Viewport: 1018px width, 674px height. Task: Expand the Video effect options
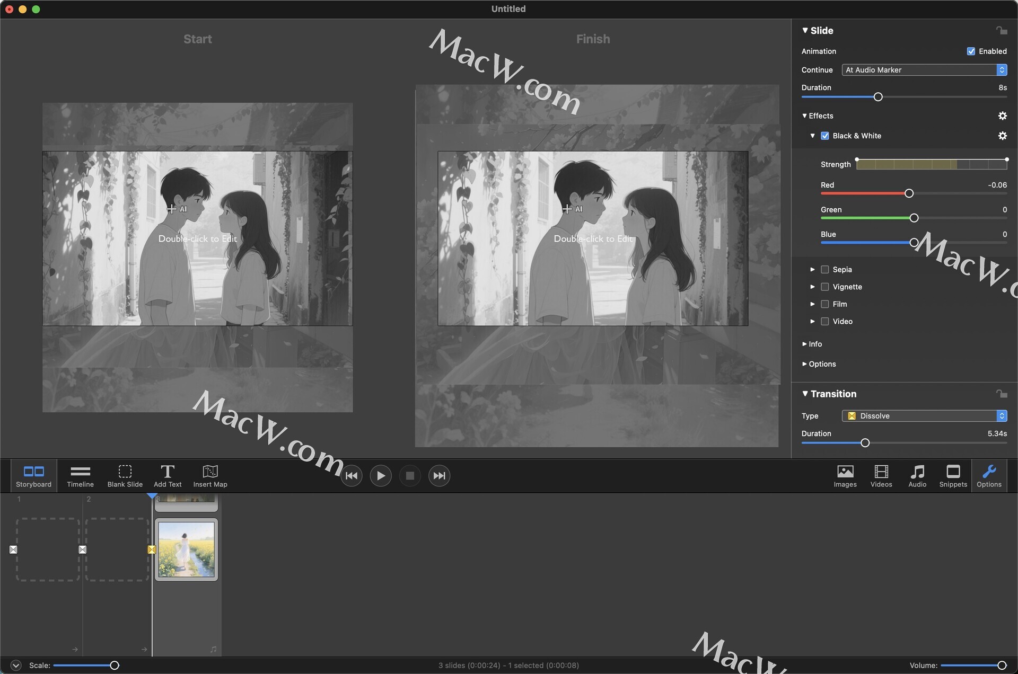pyautogui.click(x=812, y=322)
